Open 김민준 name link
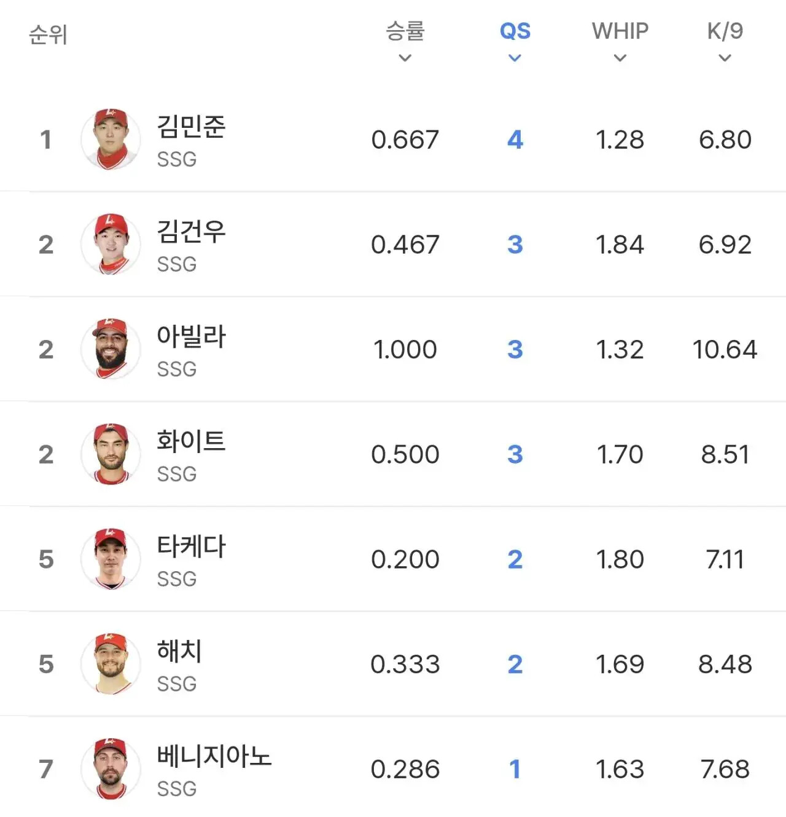786x817 pixels. (191, 126)
